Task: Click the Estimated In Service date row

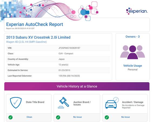Action: click(58, 70)
